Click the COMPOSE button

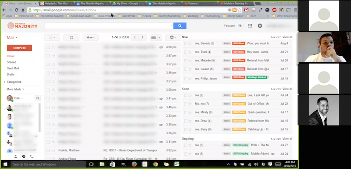pyautogui.click(x=19, y=48)
